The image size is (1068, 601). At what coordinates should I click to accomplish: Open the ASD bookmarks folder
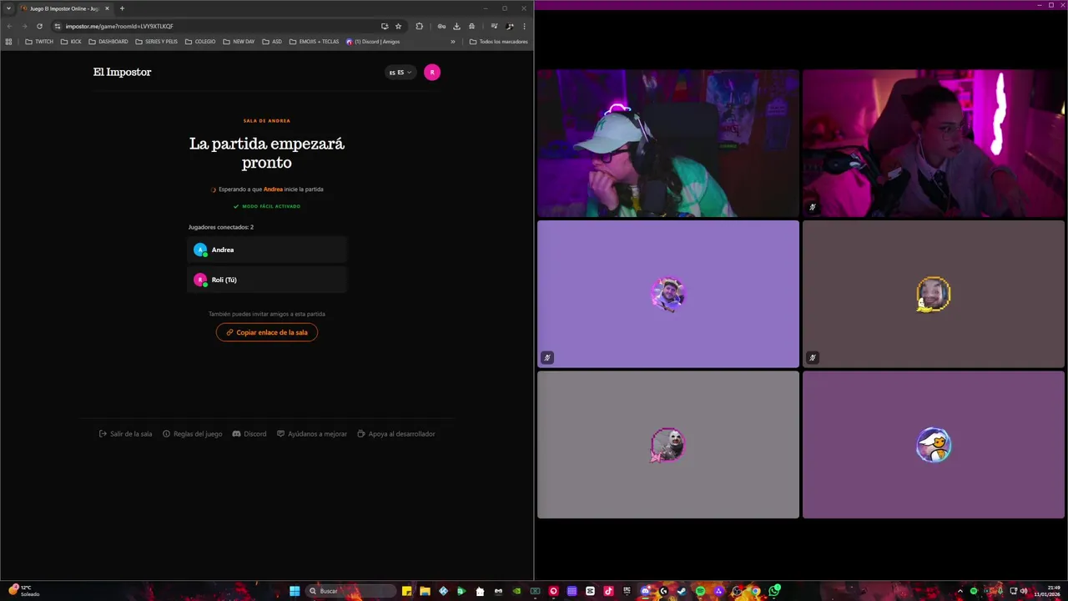click(x=272, y=42)
